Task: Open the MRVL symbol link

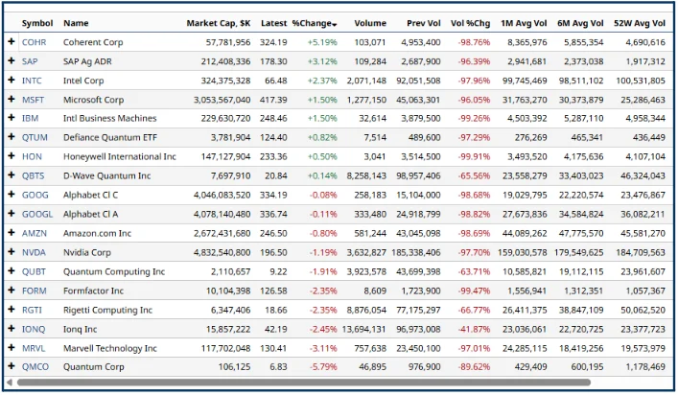Action: point(34,348)
